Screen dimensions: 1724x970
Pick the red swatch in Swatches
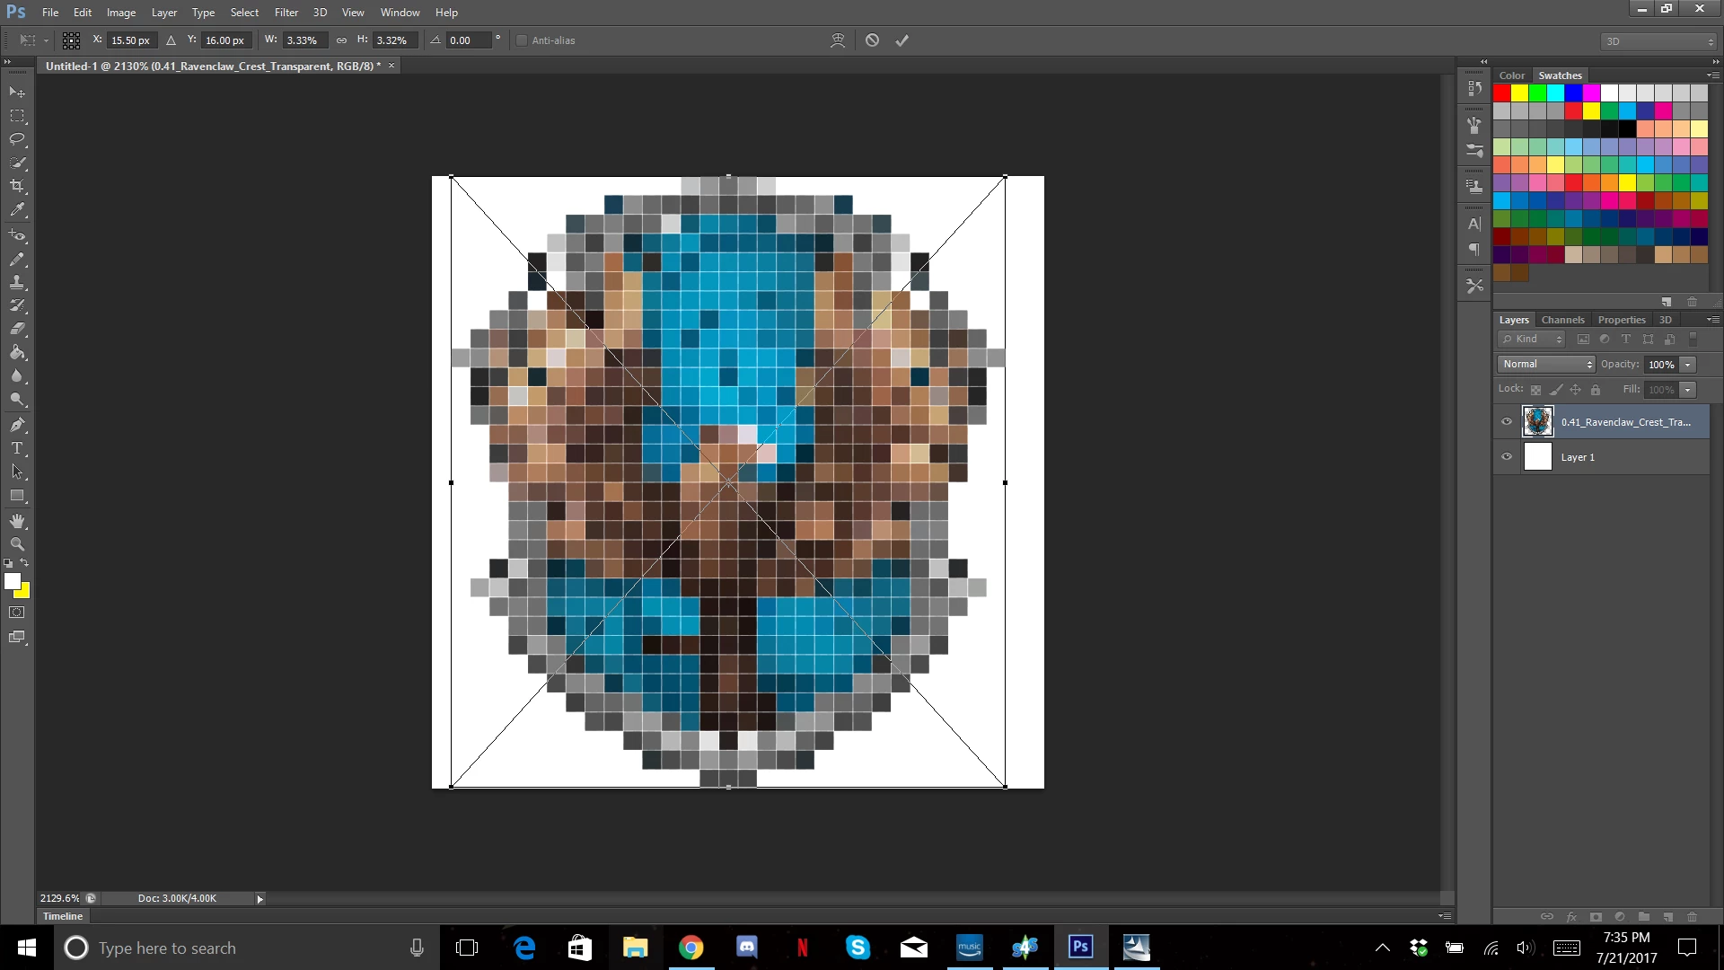pos(1502,93)
